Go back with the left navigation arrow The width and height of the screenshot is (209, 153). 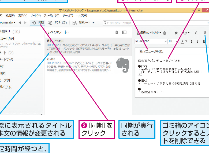20,23
